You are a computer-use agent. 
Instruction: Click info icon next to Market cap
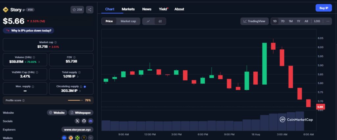click(56, 43)
